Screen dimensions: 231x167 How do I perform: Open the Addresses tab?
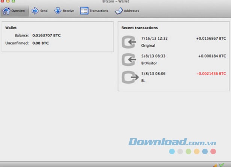coord(127,11)
